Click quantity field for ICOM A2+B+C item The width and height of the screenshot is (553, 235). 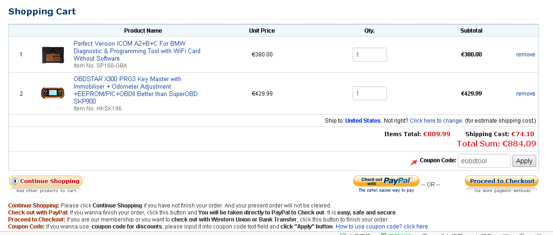coord(369,55)
